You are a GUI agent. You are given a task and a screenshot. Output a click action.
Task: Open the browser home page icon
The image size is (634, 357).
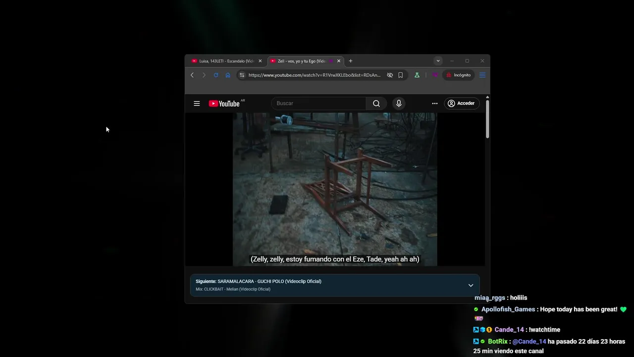point(228,75)
